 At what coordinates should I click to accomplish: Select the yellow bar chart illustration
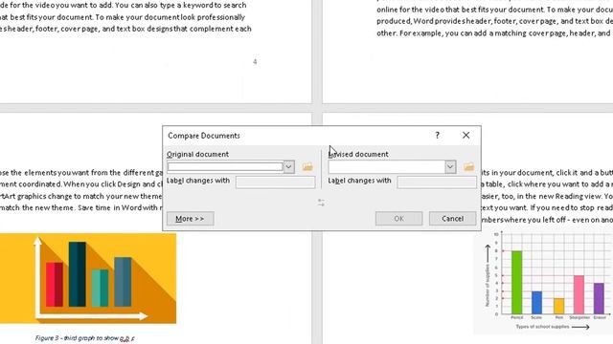pos(88,278)
